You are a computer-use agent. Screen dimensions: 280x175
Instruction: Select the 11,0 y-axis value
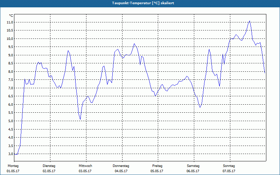10,22
